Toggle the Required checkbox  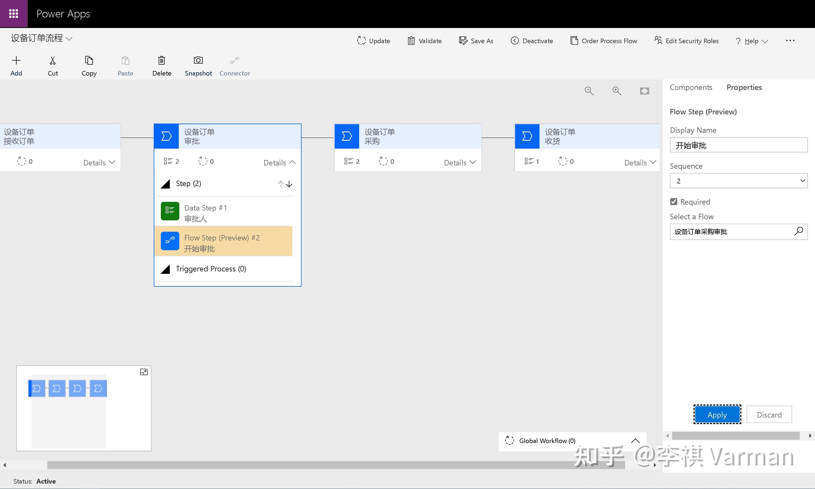click(x=674, y=202)
